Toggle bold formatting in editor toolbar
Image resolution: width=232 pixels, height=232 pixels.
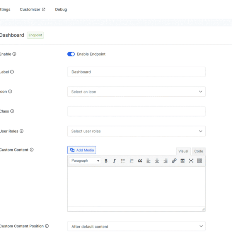[106, 161]
